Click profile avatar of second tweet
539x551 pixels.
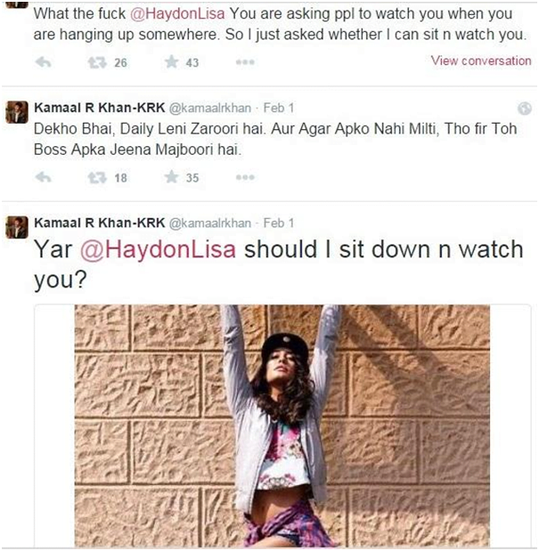coord(17,112)
